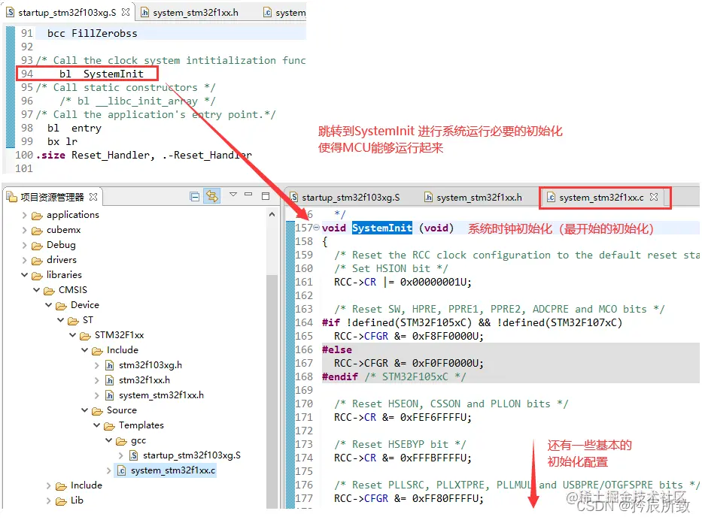The image size is (702, 520).
Task: Close the 项目资源管理器 view tab
Action: 93,197
